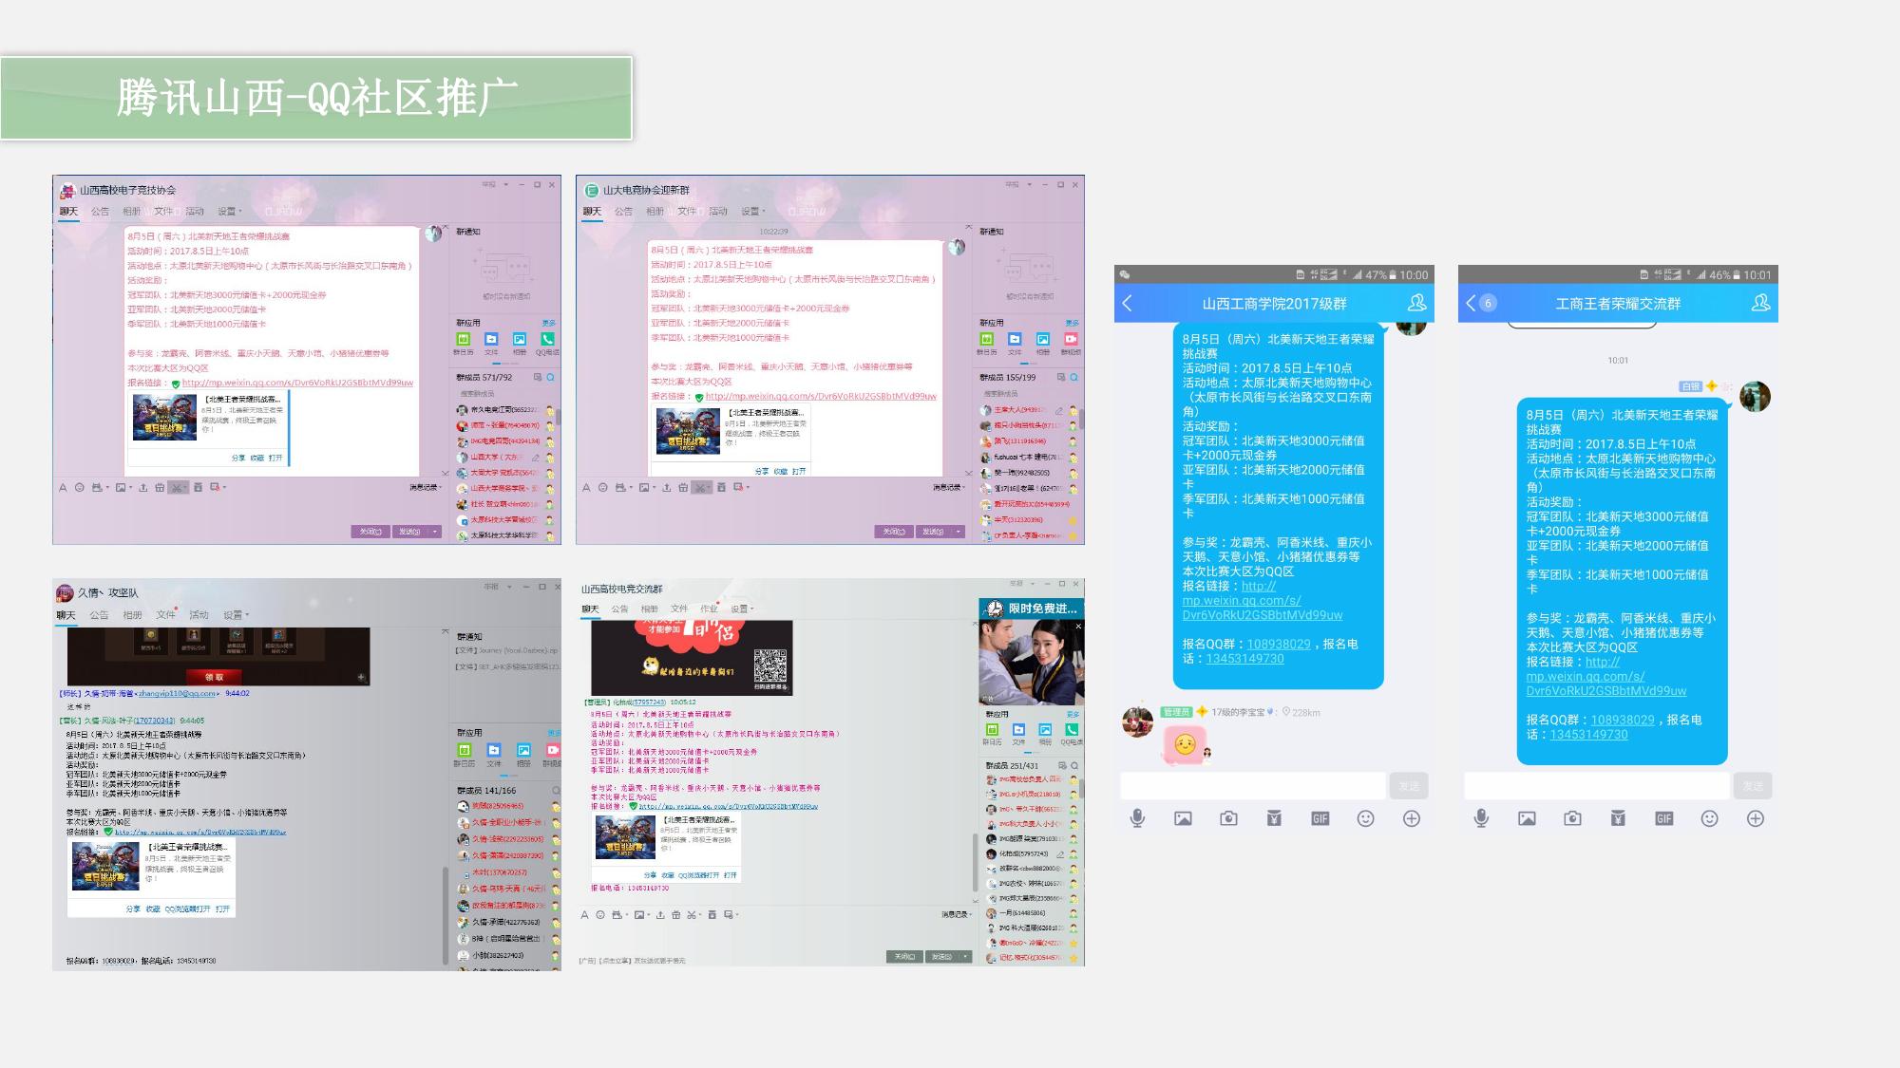Tap phone number 13453149730 in 山西工商学院2017级群

pos(1244,659)
